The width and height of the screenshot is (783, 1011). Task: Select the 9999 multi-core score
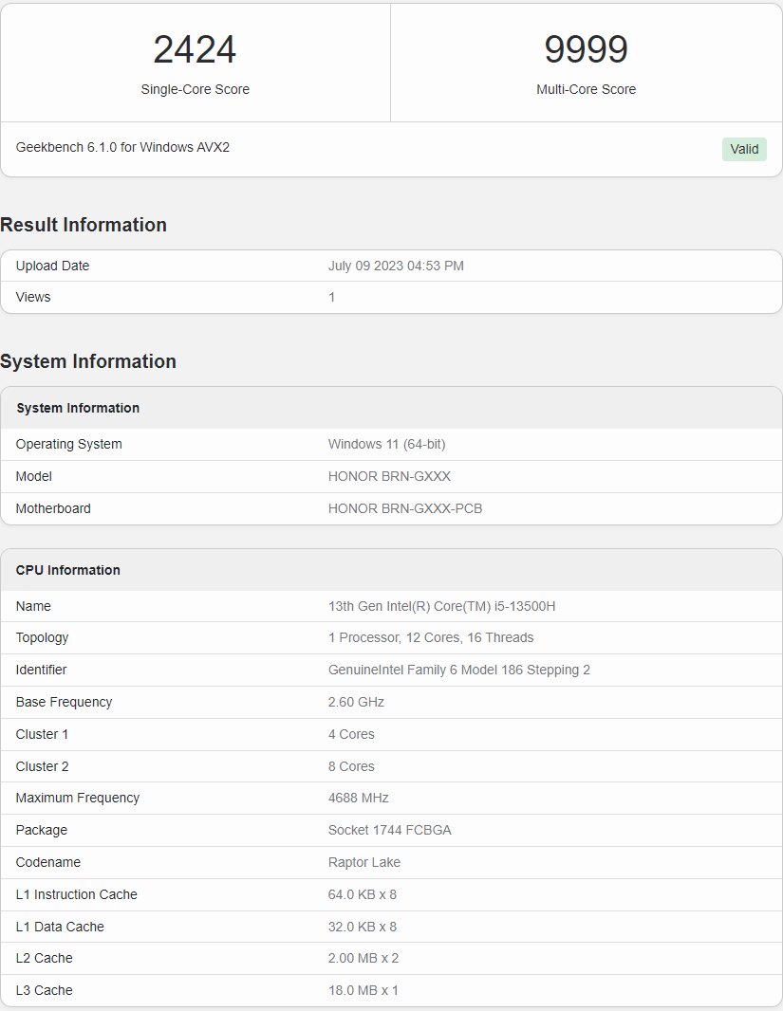(x=586, y=49)
